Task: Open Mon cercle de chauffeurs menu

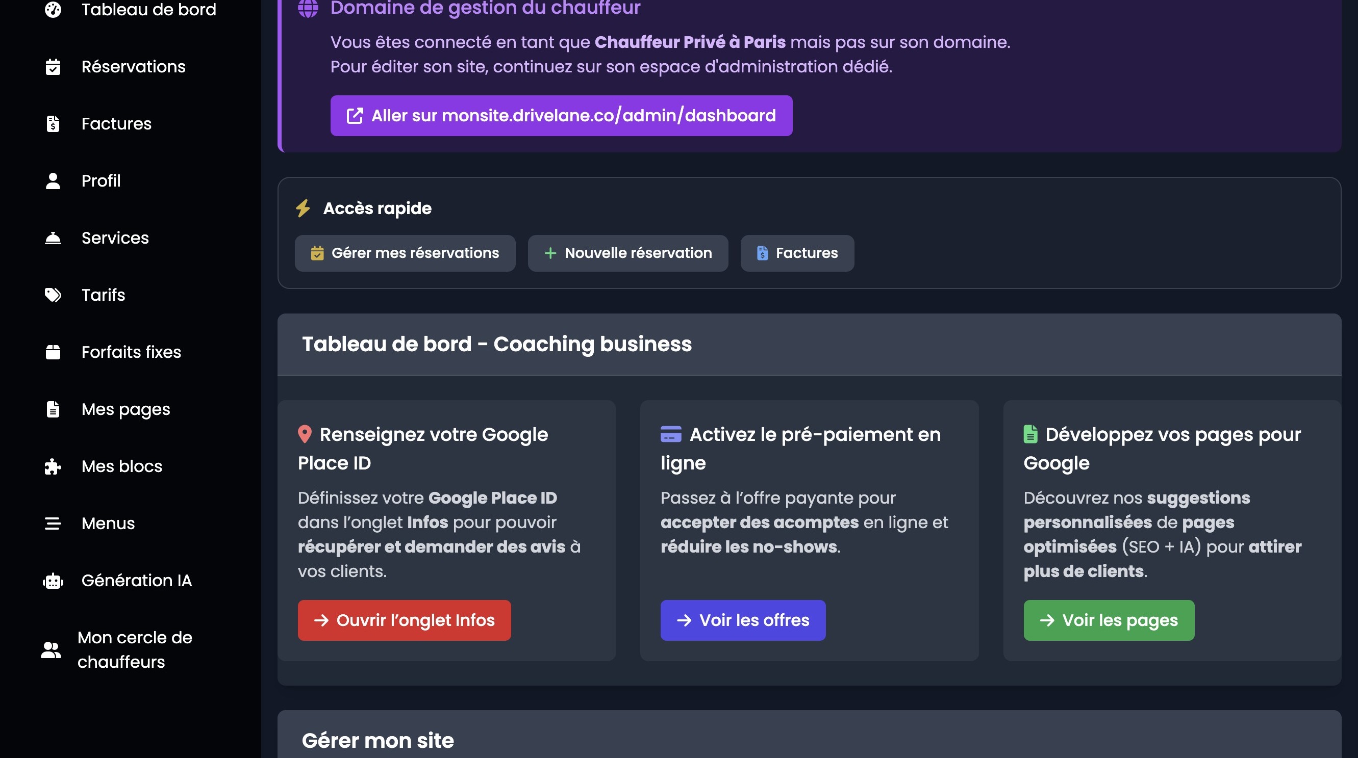Action: tap(135, 649)
